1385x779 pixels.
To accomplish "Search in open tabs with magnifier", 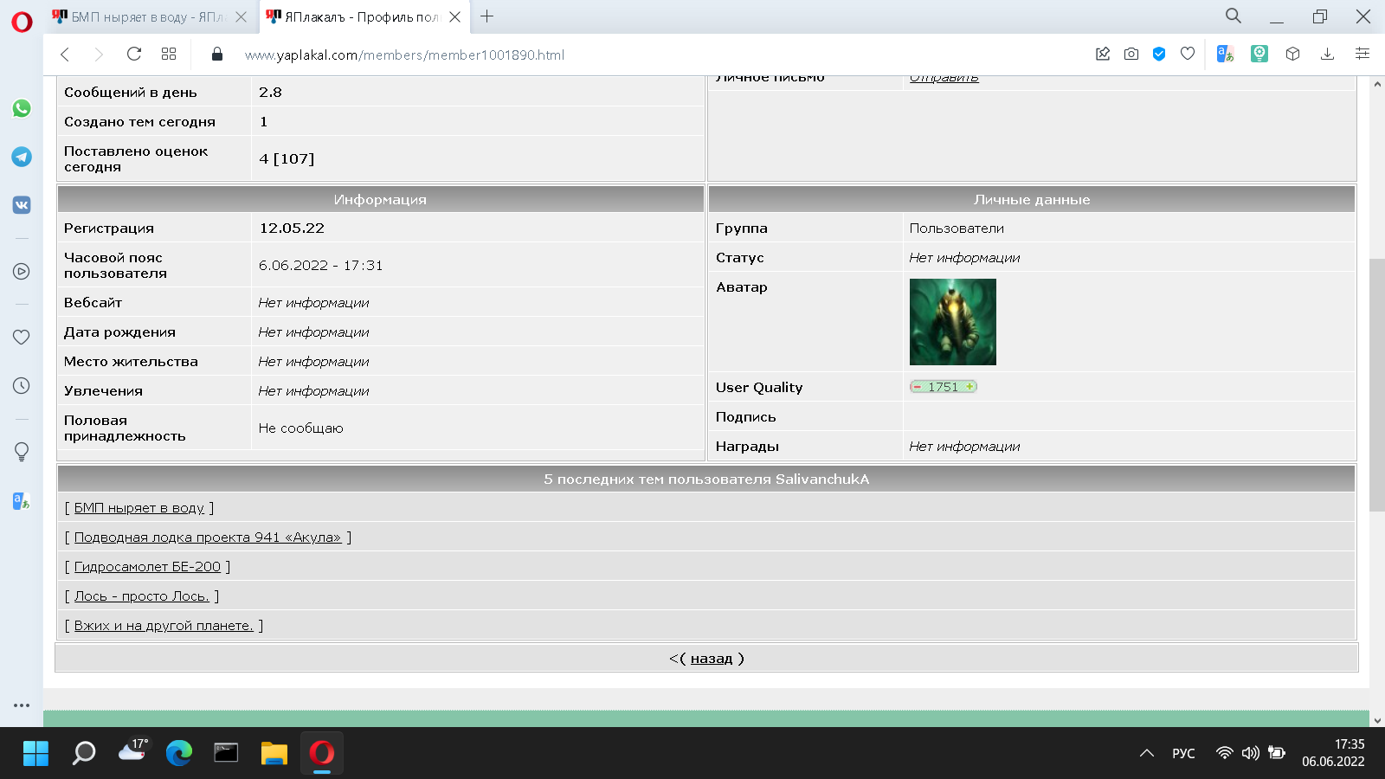I will pos(1234,16).
